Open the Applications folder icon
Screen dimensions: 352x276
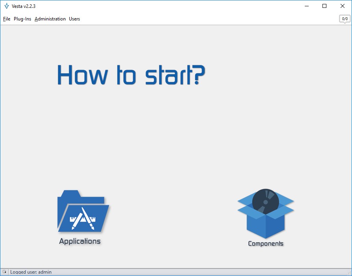[x=83, y=211]
